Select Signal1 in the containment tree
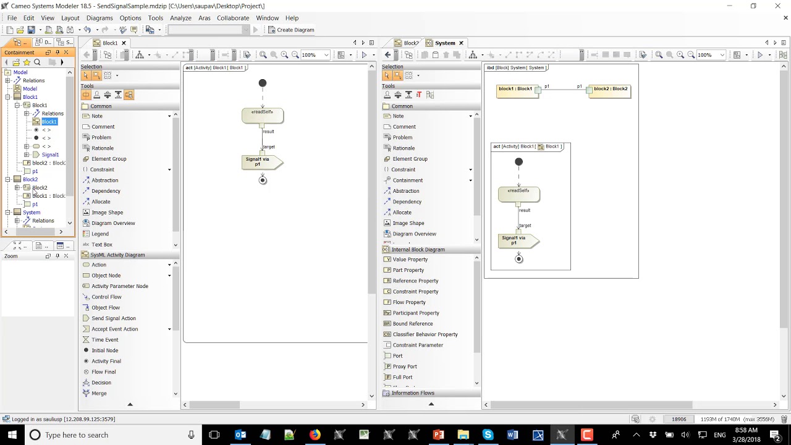The height and width of the screenshot is (445, 791). coord(50,155)
